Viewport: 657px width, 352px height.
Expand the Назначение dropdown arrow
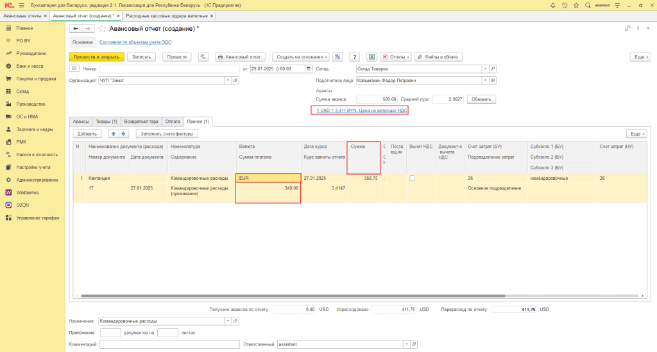[227, 321]
